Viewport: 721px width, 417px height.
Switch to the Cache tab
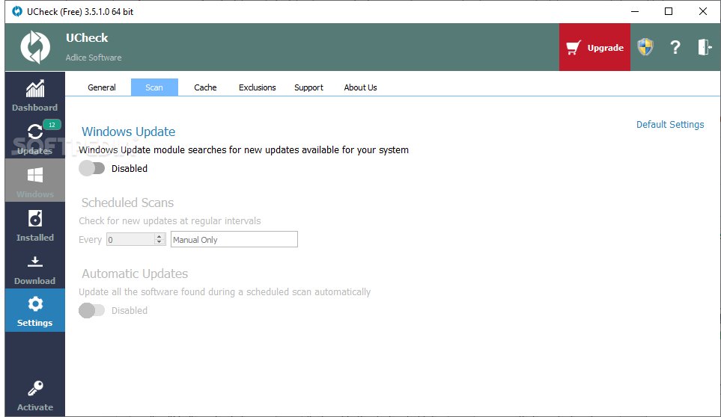tap(205, 87)
